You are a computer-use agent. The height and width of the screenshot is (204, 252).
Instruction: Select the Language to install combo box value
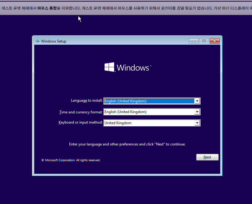pos(149,101)
